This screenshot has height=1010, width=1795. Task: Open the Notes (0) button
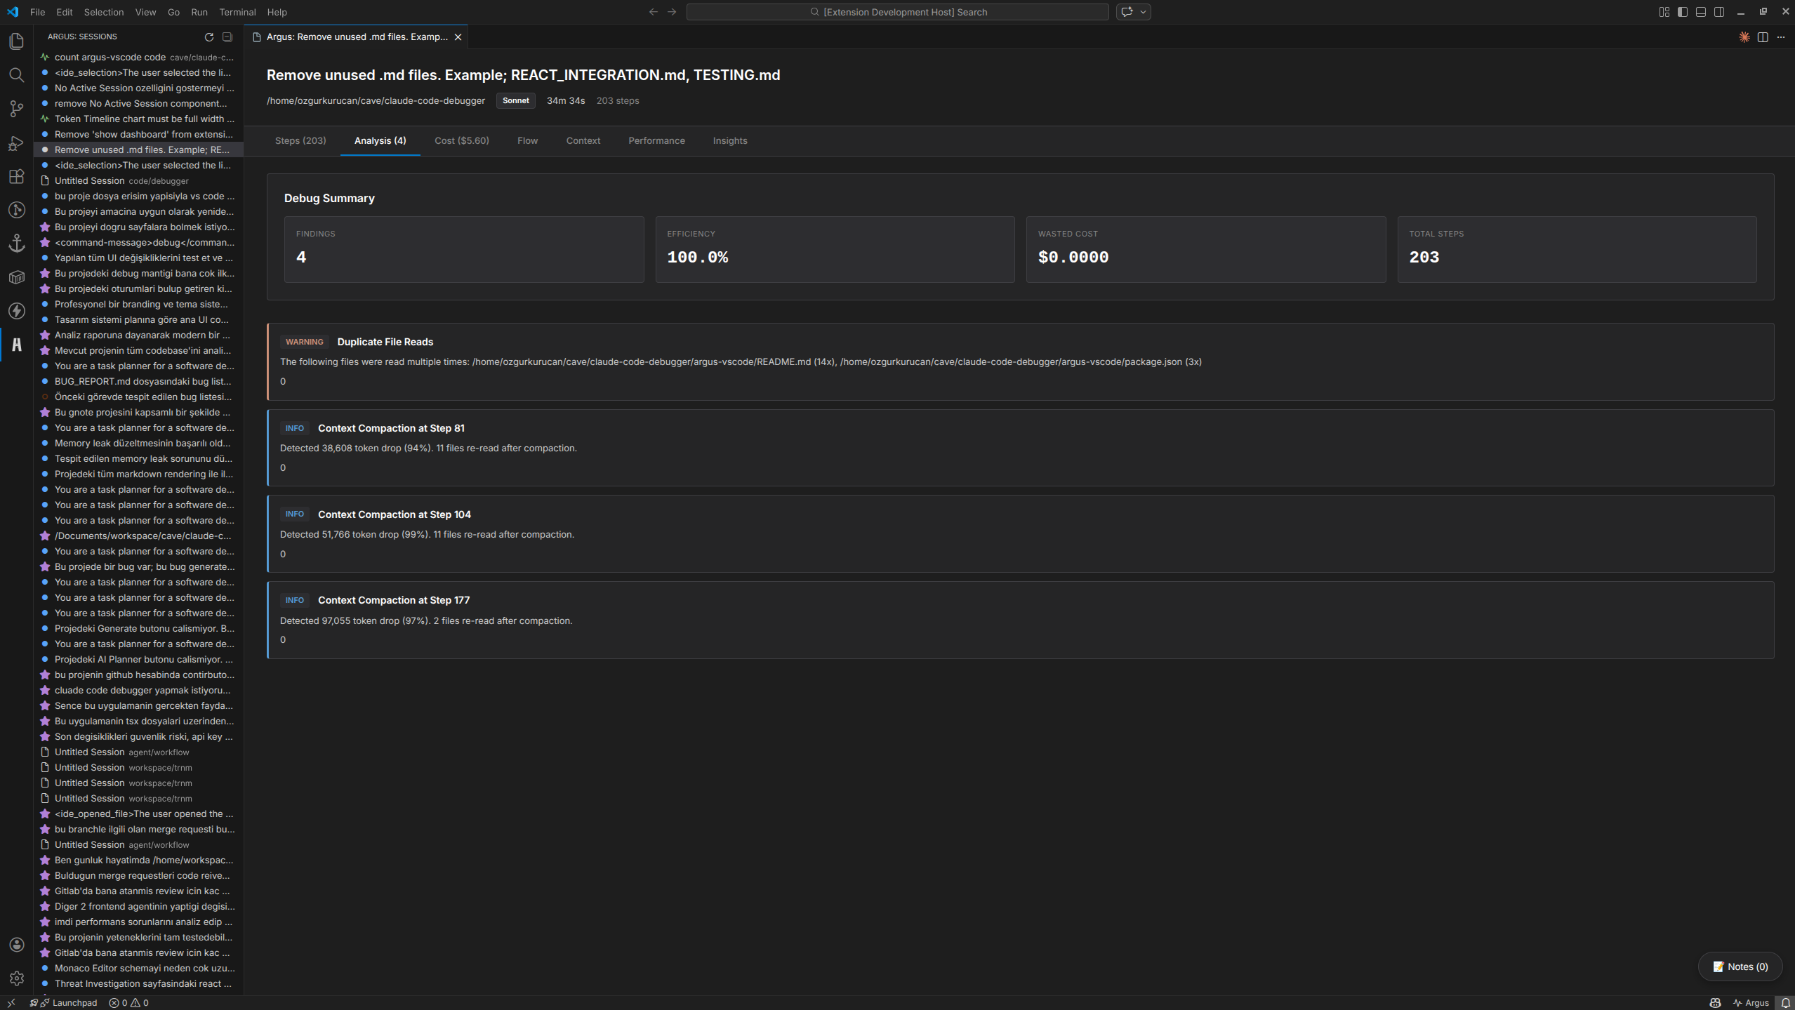[1739, 966]
